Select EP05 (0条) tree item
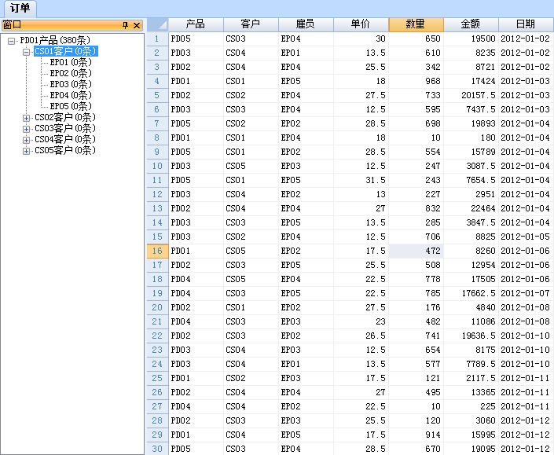554x455 pixels. (x=71, y=106)
